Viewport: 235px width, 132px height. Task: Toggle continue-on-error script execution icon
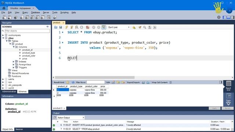coord(87,27)
